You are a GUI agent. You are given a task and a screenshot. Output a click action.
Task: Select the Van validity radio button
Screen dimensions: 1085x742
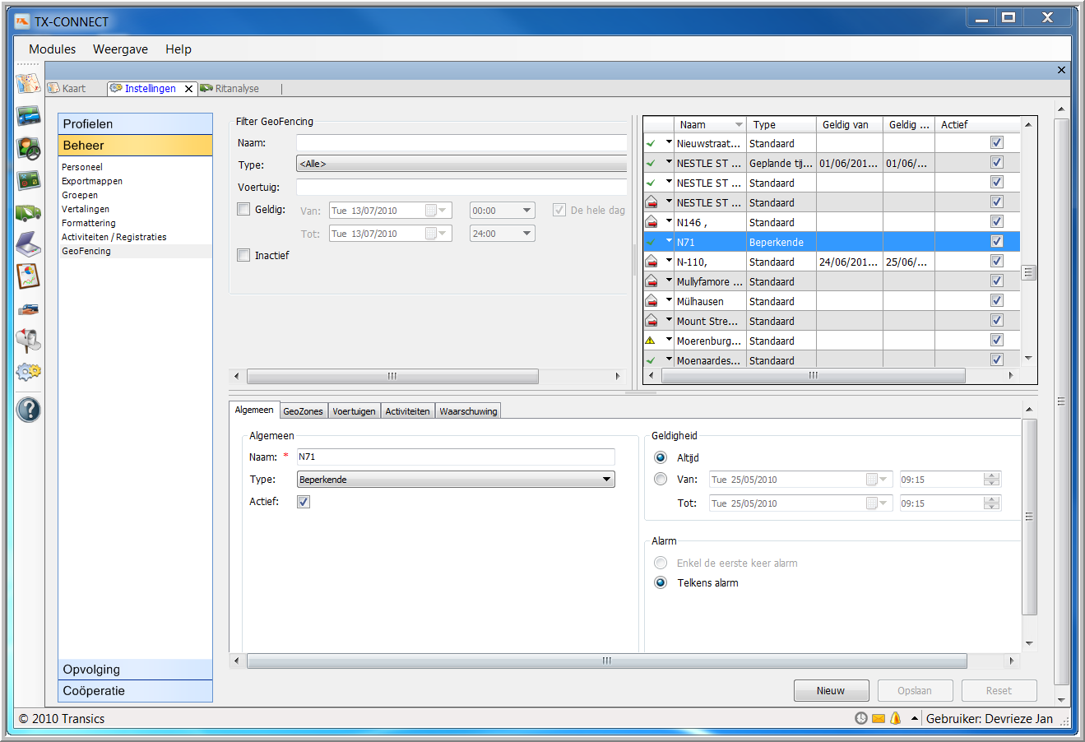click(x=661, y=479)
